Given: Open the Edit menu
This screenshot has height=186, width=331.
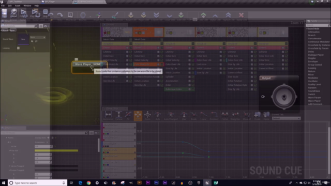Looking at the screenshot, I should click(x=9, y=6).
